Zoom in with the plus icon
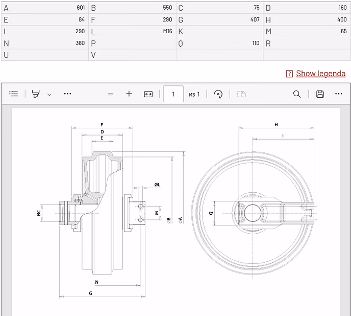351x316 pixels. pyautogui.click(x=129, y=94)
